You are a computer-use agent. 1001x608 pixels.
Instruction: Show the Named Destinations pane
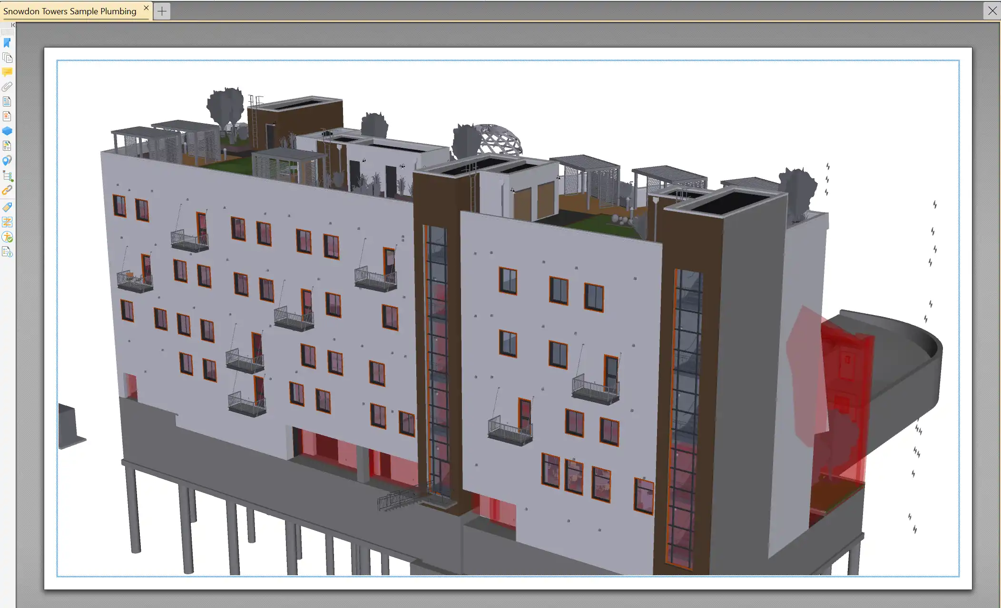(x=7, y=161)
